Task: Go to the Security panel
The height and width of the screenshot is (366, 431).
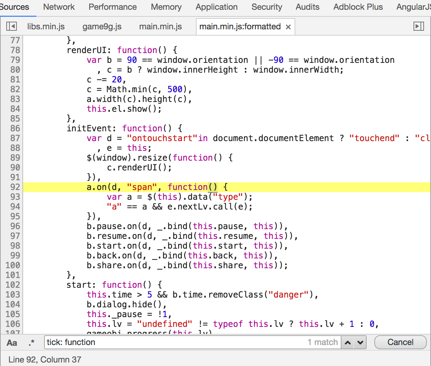Action: (x=267, y=7)
